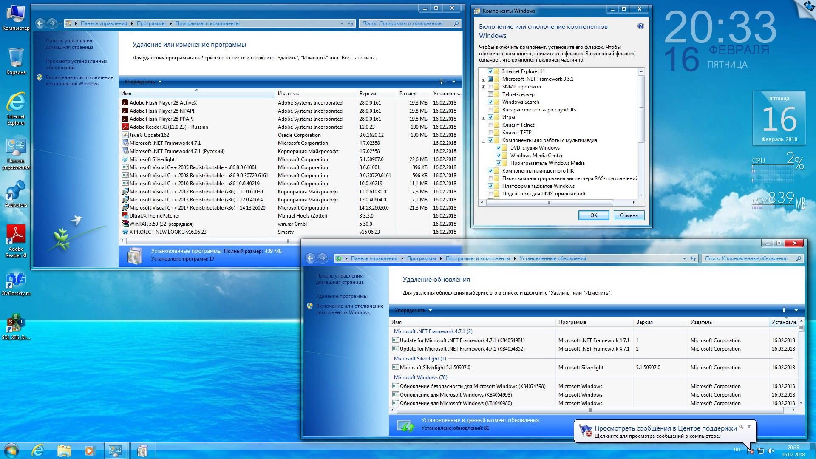Click the volume icon in system tray
The width and height of the screenshot is (816, 459).
[772, 450]
